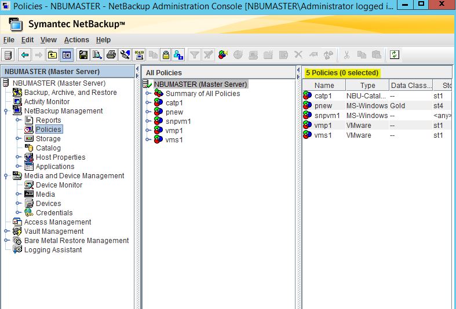Click the grey X delete toolbar icon
The width and height of the screenshot is (456, 309).
coord(298,55)
